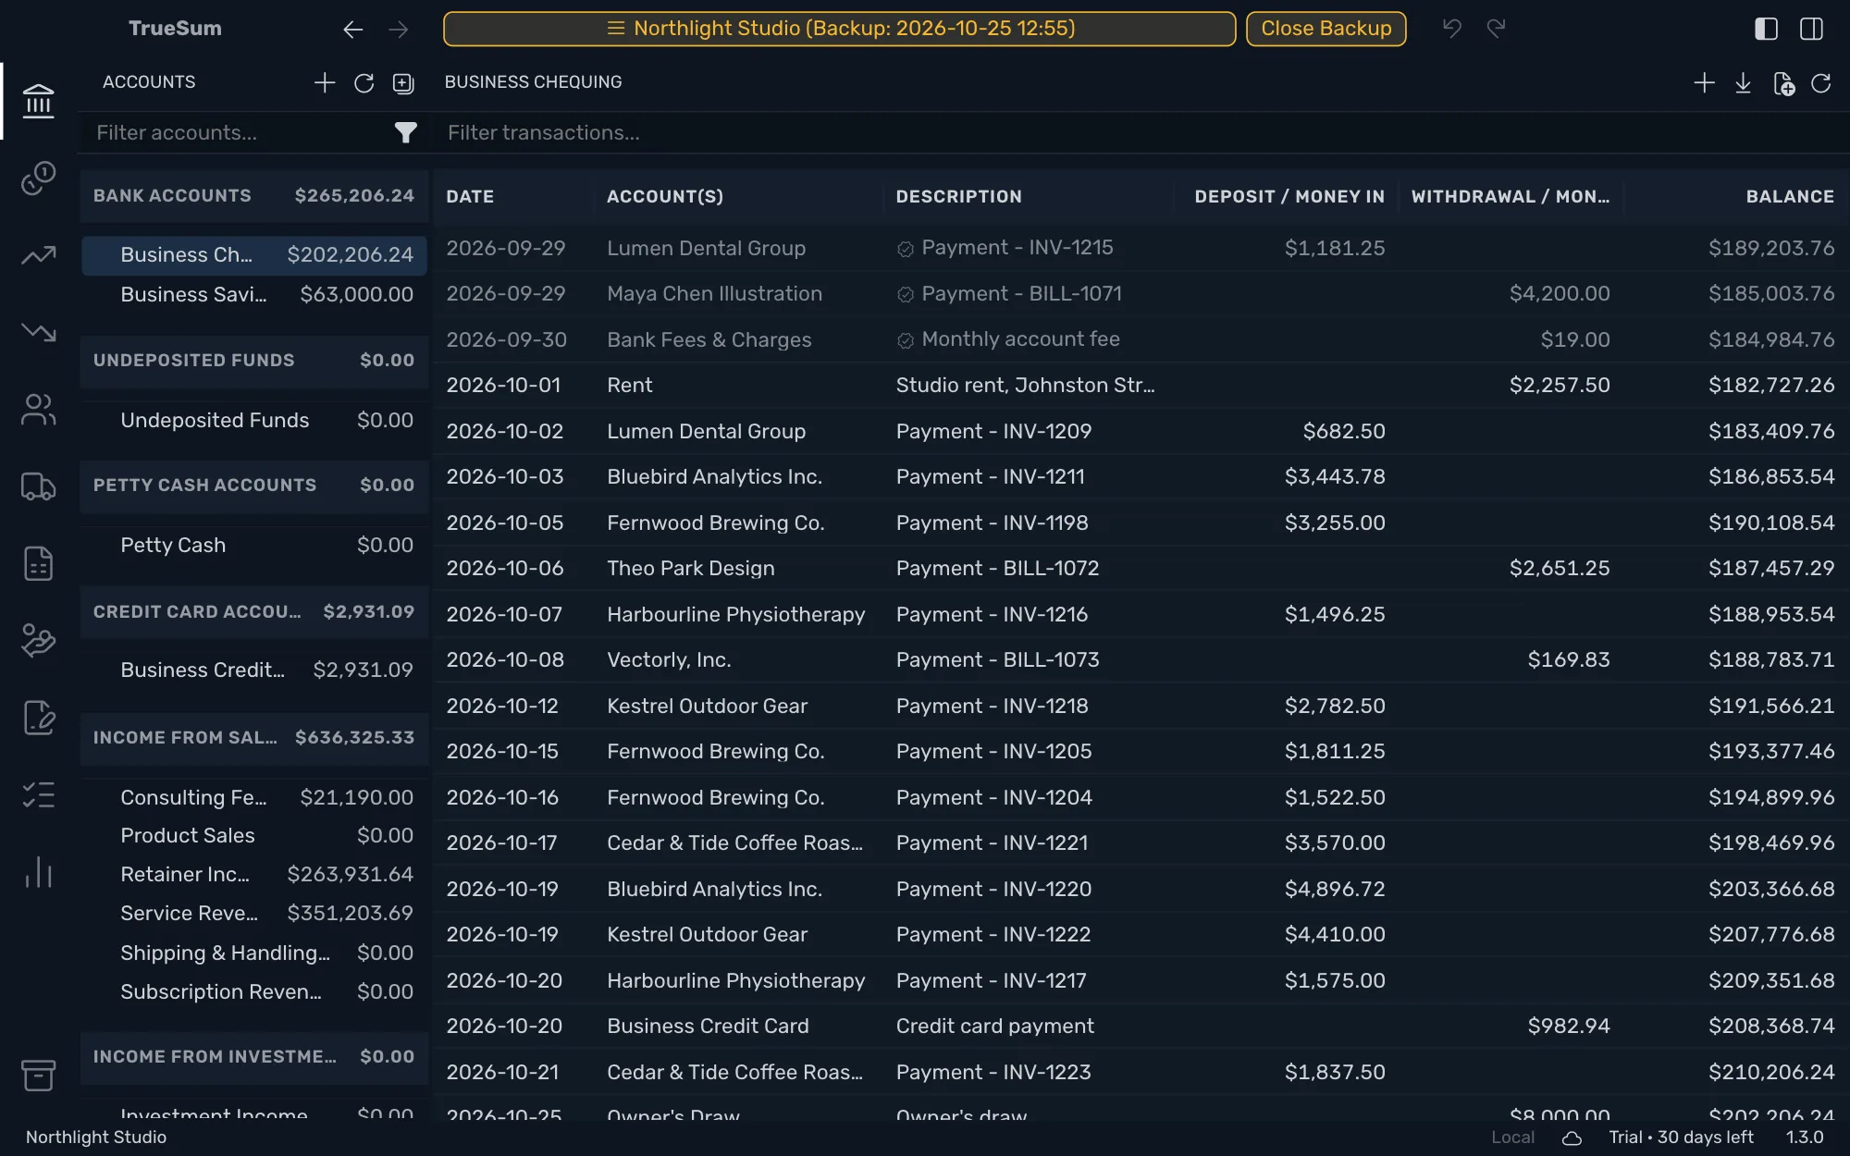Select the Business Chequing account
Viewport: 1850px width, 1156px height.
(253, 255)
